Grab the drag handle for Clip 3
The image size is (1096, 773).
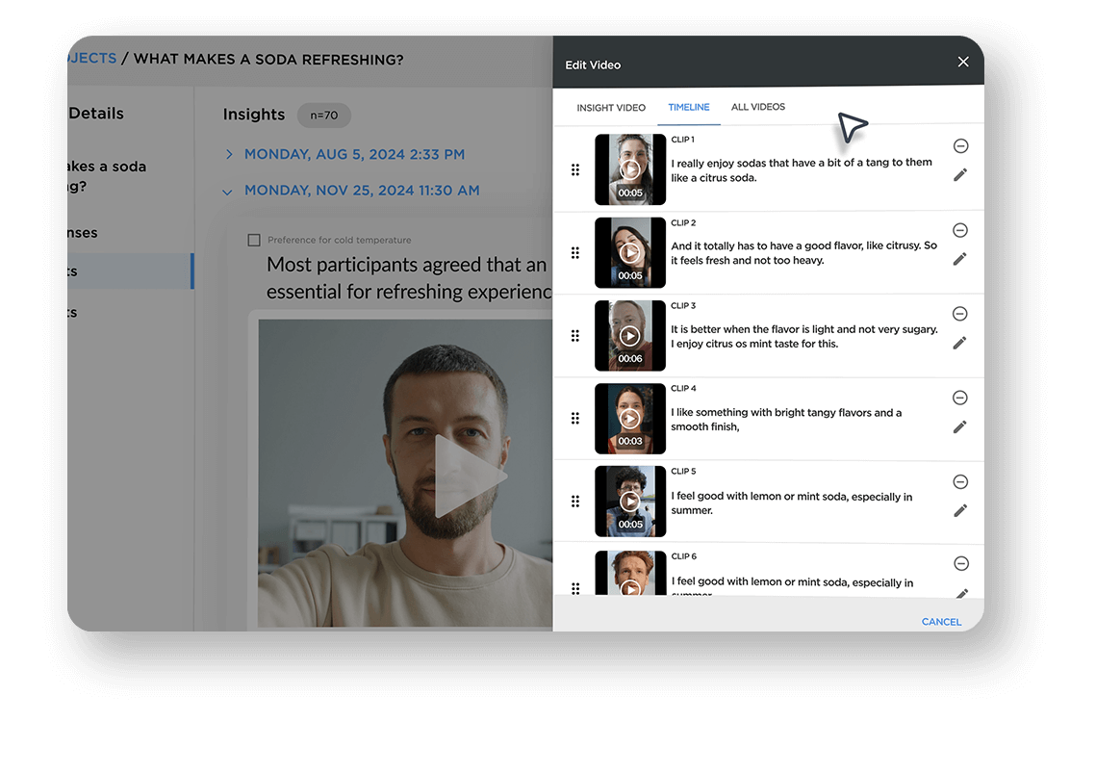tap(575, 336)
